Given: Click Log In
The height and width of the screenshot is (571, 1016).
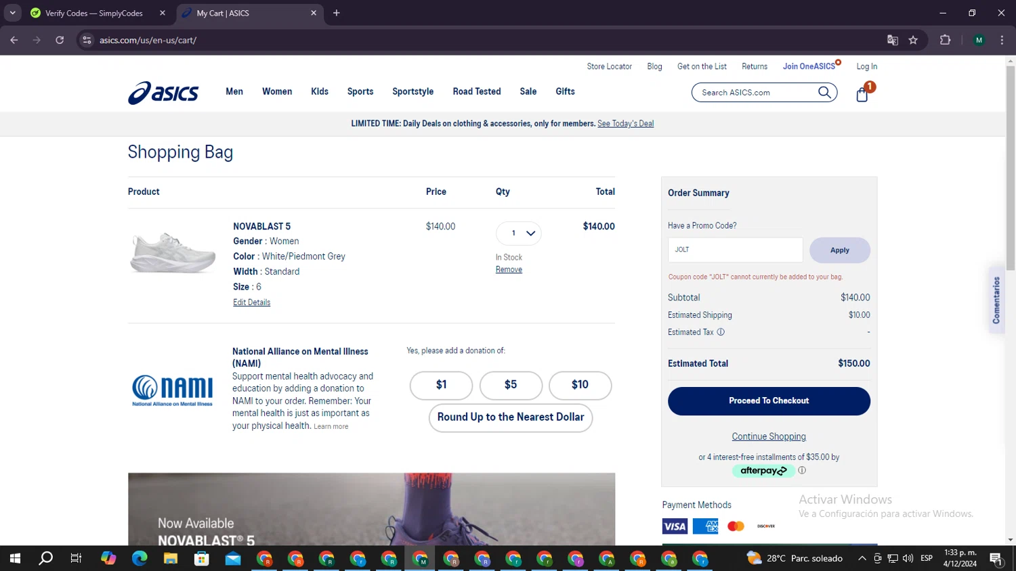Looking at the screenshot, I should point(867,66).
